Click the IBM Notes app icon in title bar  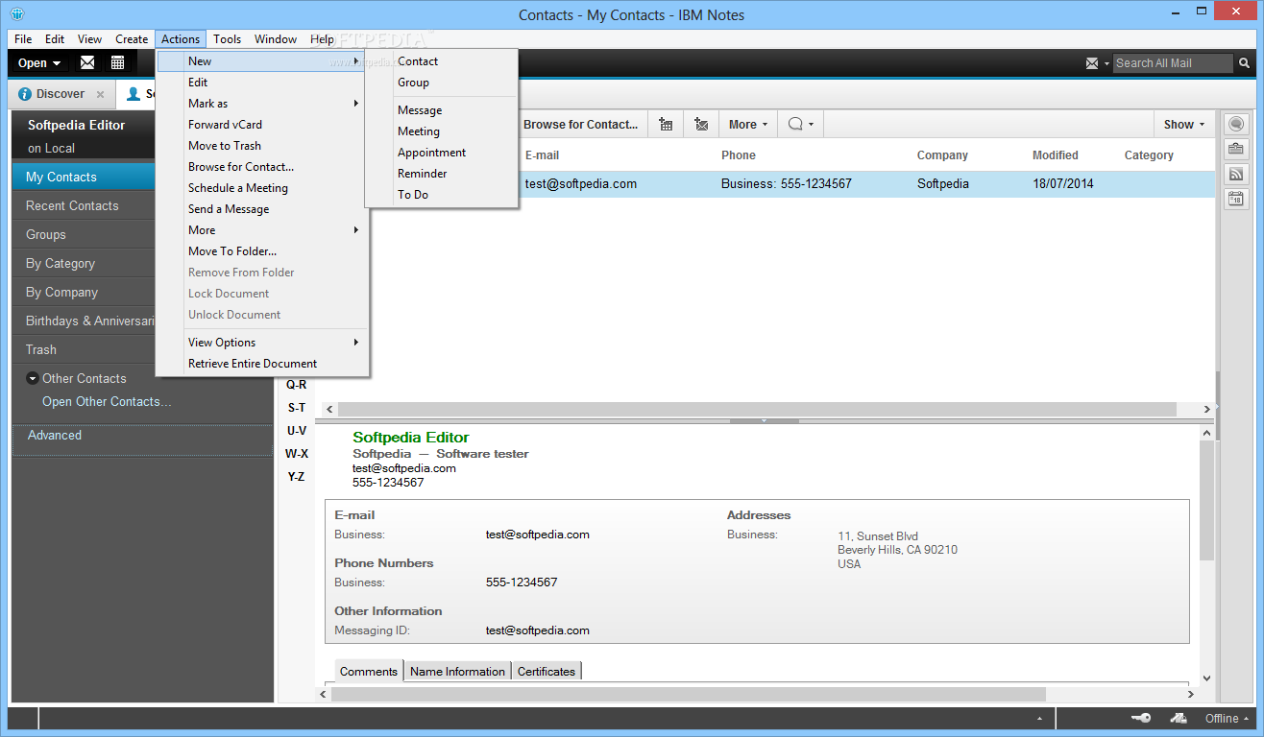click(x=18, y=14)
